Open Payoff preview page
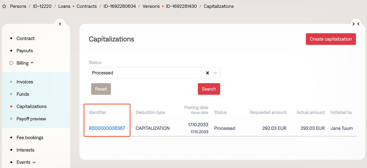Image resolution: width=367 pixels, height=168 pixels. (x=31, y=119)
